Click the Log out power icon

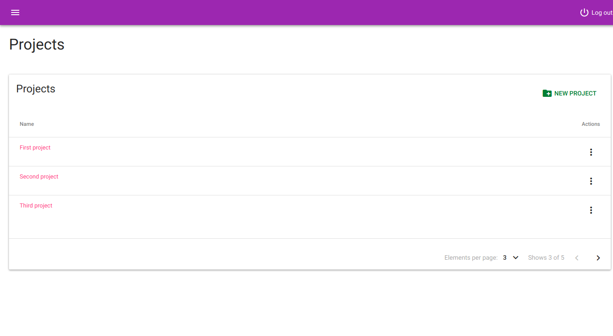click(584, 12)
